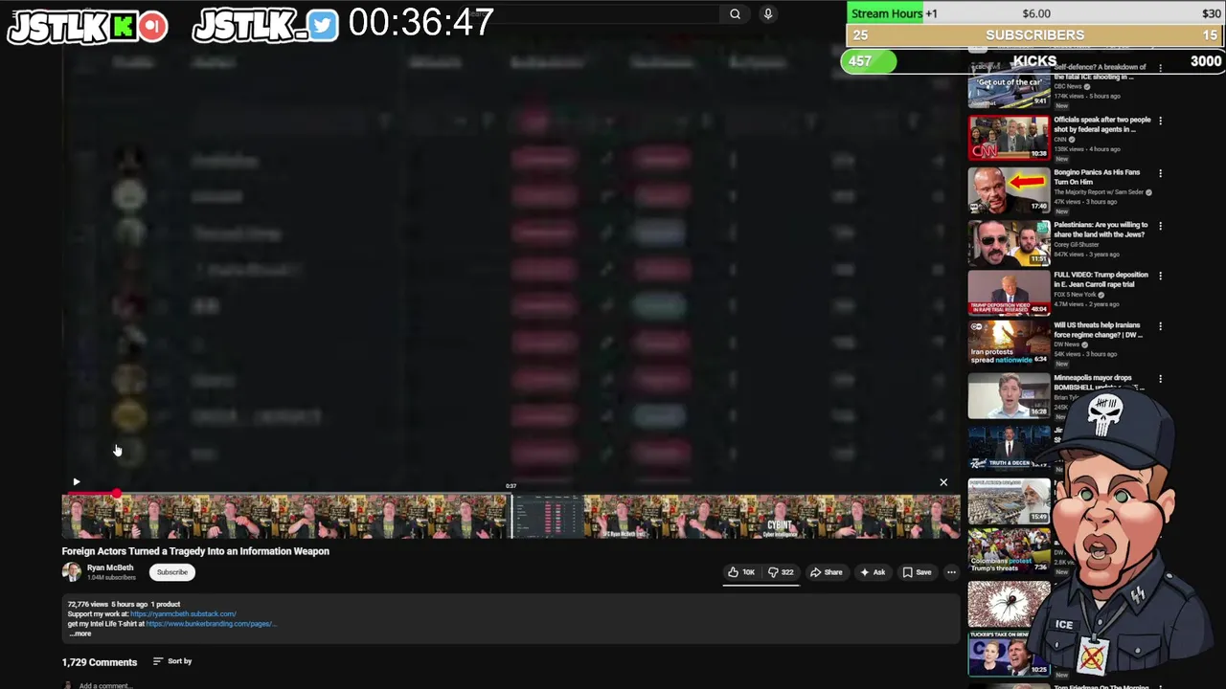The width and height of the screenshot is (1226, 689).
Task: Open Ryan McBeth channel avatar
Action: click(72, 572)
